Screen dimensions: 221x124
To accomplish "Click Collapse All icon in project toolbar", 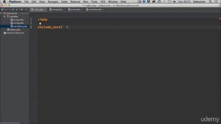I will point(17,10).
